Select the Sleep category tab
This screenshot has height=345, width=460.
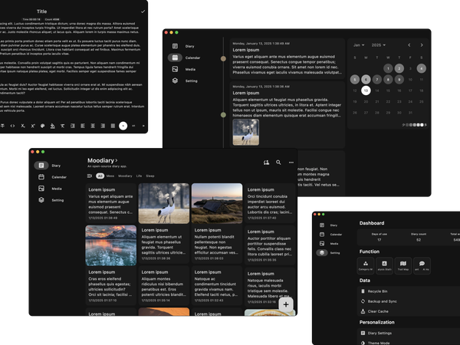tap(150, 176)
